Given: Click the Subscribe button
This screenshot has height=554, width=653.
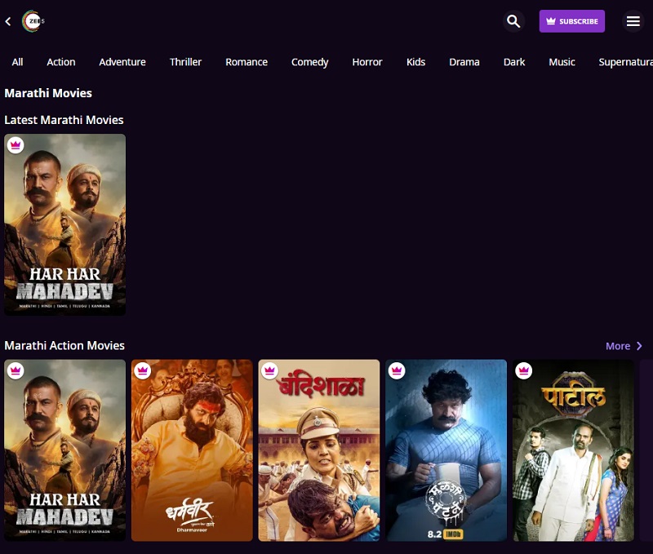Looking at the screenshot, I should pyautogui.click(x=572, y=21).
